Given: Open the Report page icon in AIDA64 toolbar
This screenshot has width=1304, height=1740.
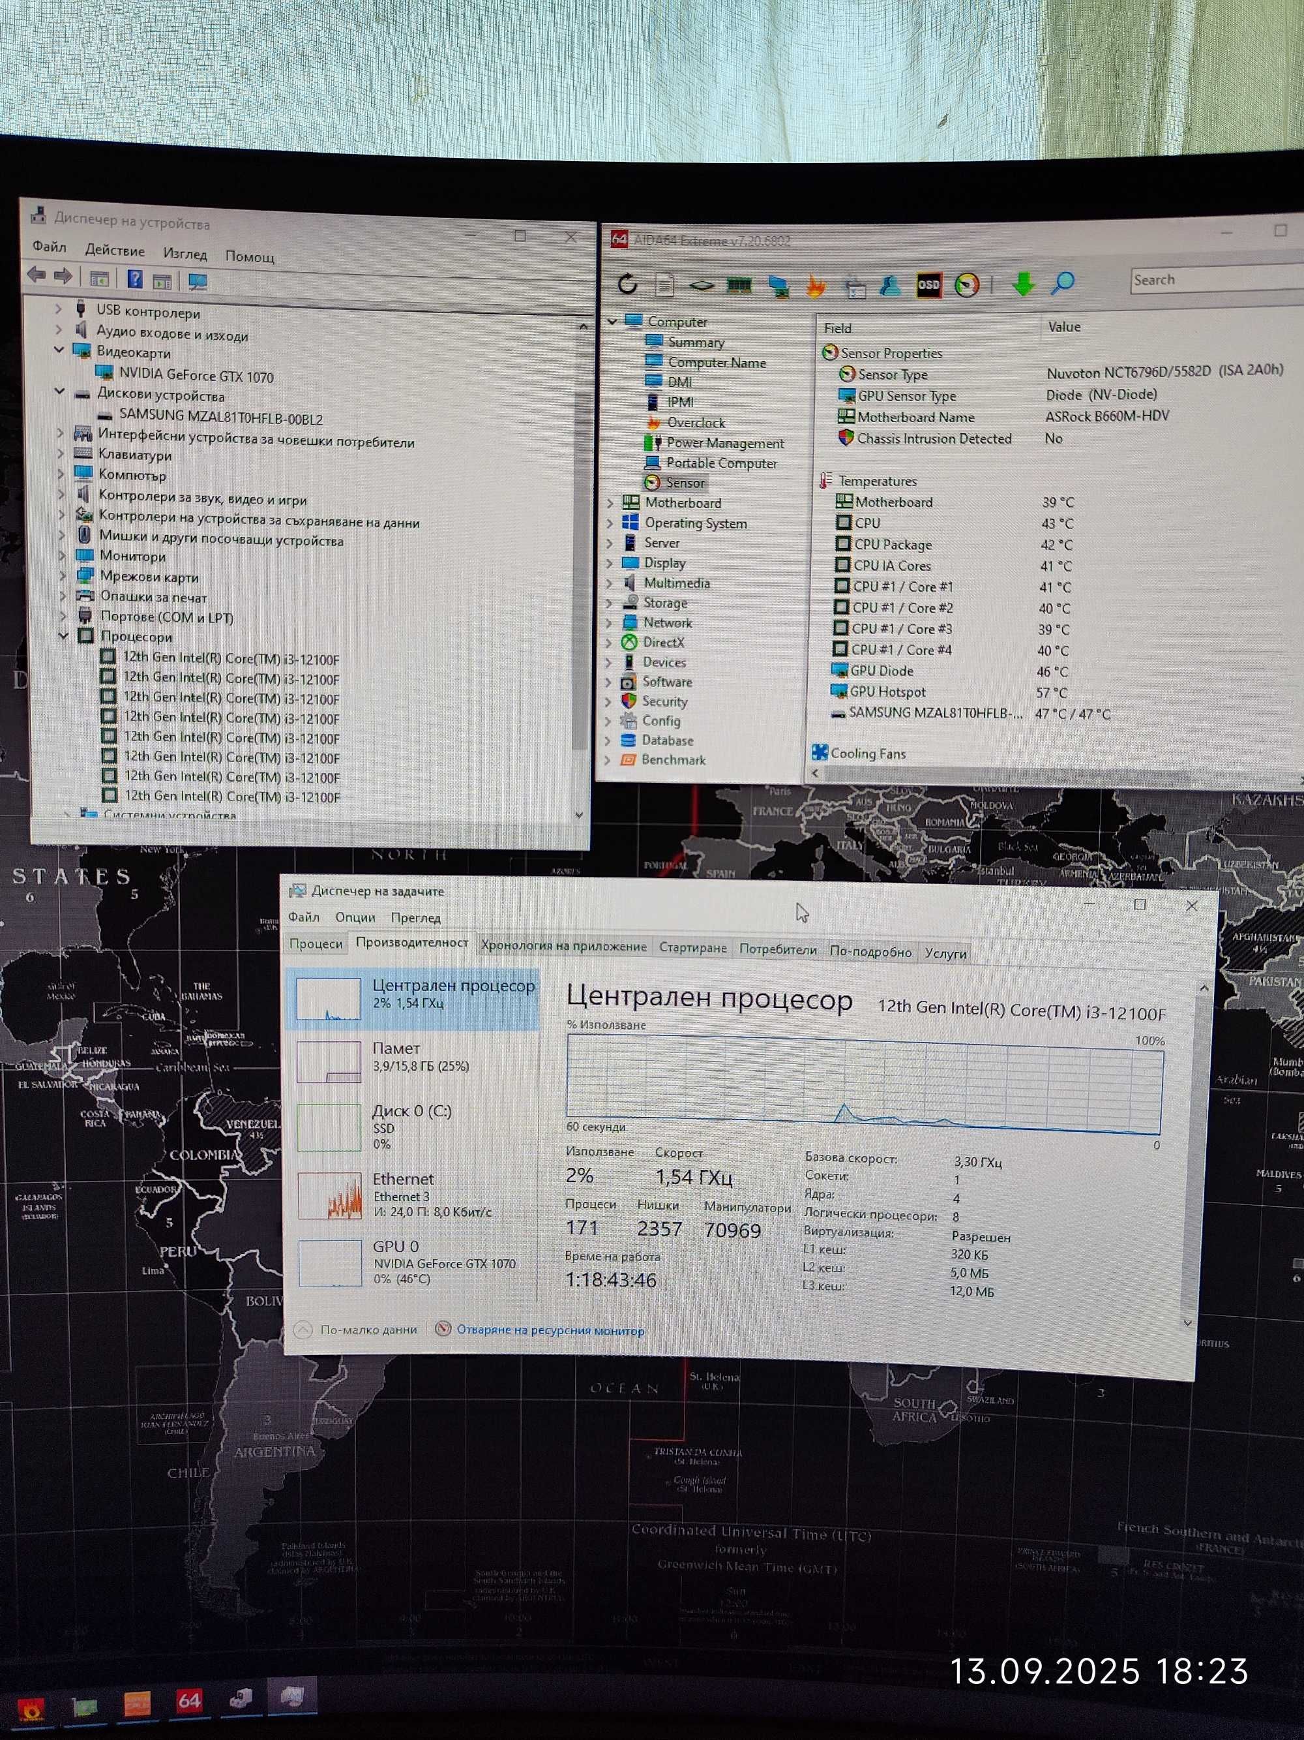Looking at the screenshot, I should coord(664,284).
